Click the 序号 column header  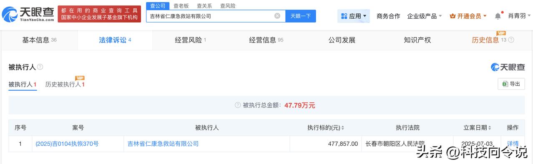tap(20, 128)
